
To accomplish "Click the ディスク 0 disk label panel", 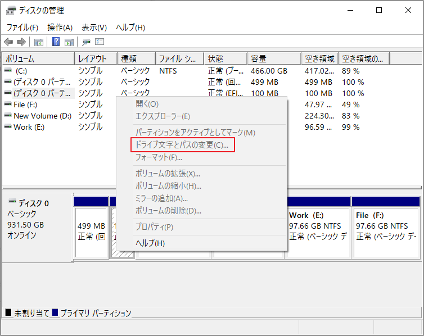I will [37, 228].
